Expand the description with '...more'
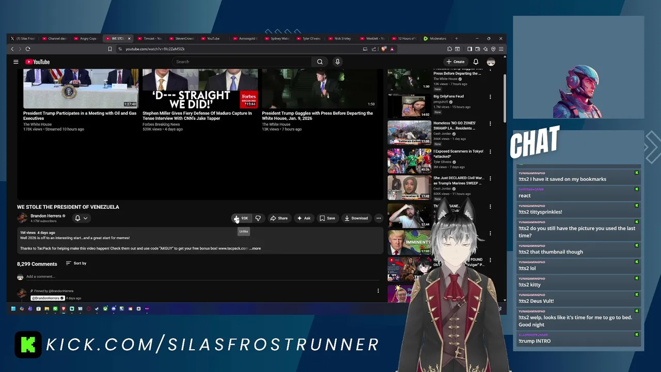Viewport: 661px width, 372px height. pyautogui.click(x=255, y=249)
